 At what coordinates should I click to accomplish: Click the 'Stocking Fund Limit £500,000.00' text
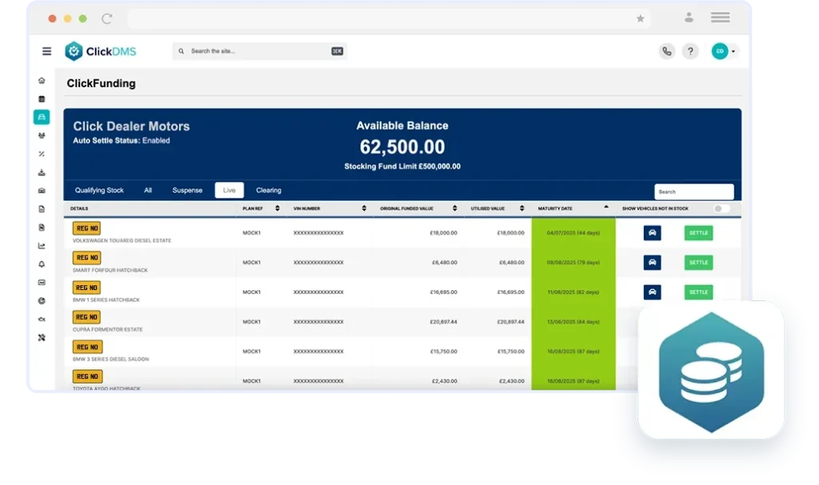[x=402, y=166]
